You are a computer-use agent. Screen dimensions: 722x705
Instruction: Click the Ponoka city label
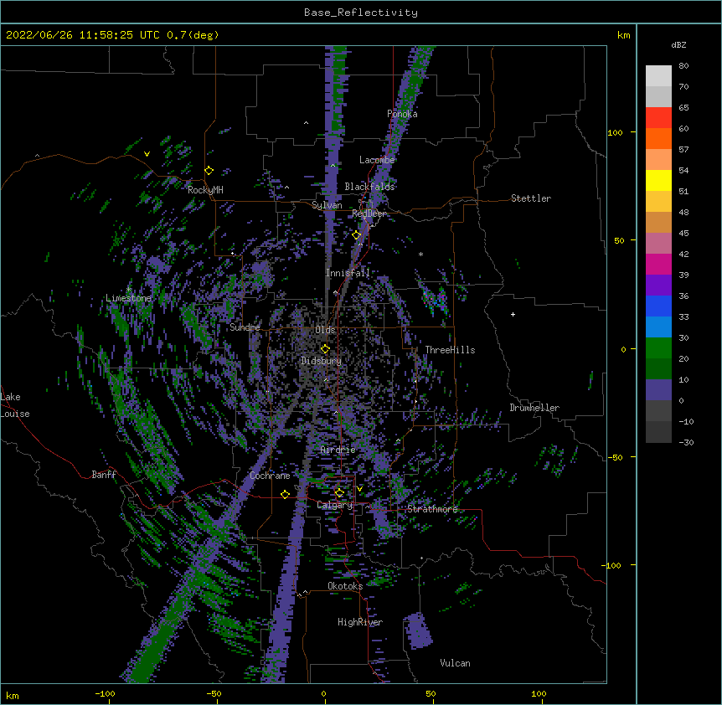402,114
